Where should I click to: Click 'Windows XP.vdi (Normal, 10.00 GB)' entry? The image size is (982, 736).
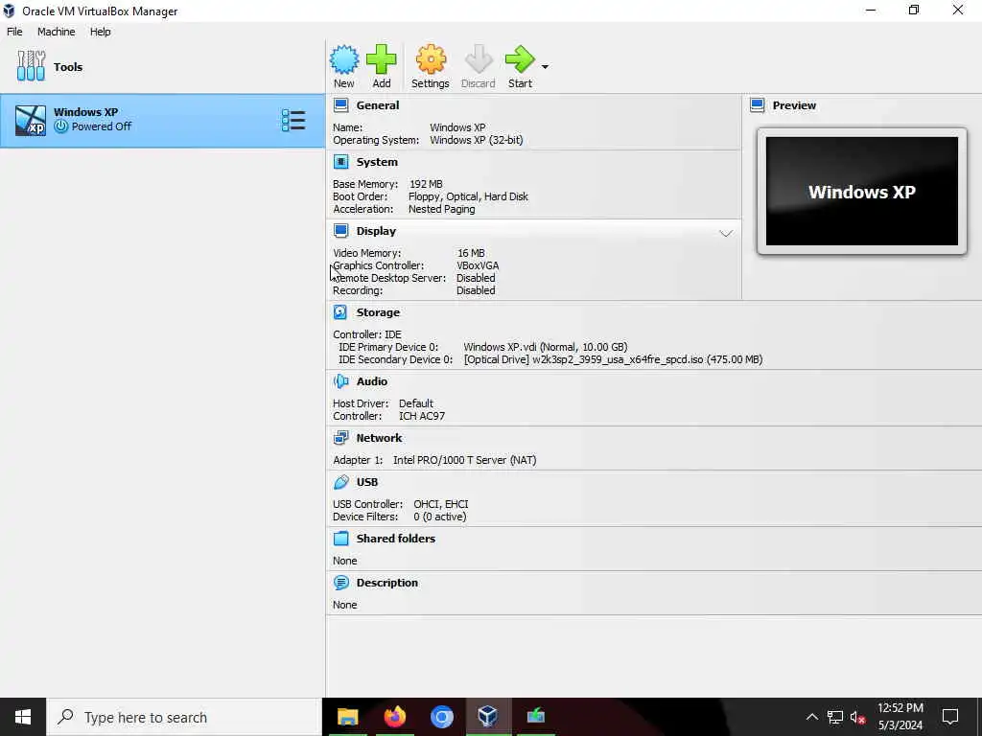tap(546, 347)
